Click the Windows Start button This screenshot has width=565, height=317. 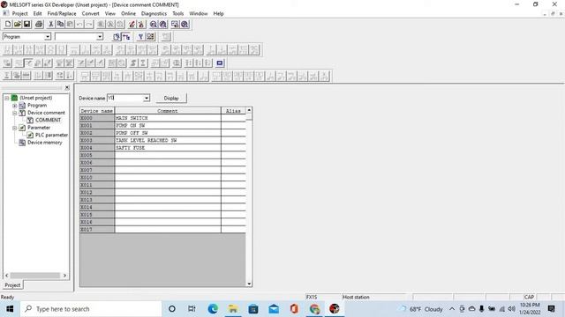[10, 309]
